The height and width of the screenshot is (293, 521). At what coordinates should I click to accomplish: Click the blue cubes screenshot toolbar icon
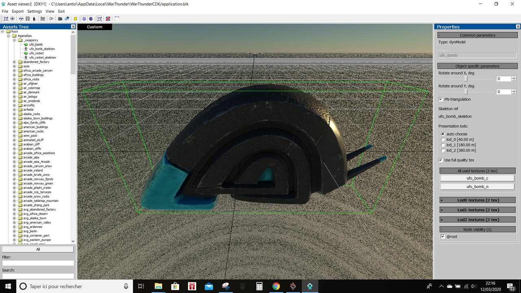tap(67, 19)
